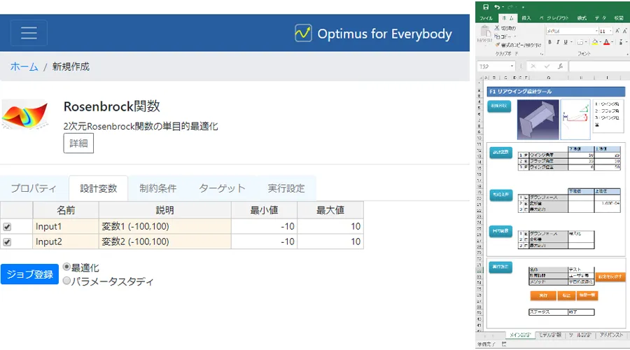Uncheck the Input1 row checkbox

tap(7, 227)
